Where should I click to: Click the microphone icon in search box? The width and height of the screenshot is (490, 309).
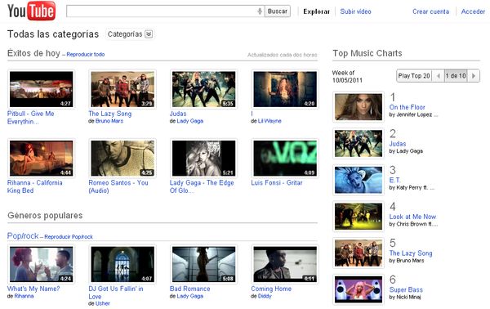click(260, 11)
